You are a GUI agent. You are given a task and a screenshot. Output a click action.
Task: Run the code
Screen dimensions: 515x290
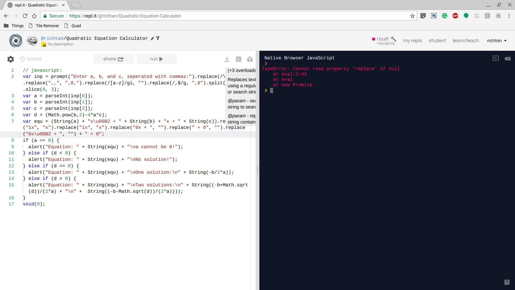tap(157, 59)
